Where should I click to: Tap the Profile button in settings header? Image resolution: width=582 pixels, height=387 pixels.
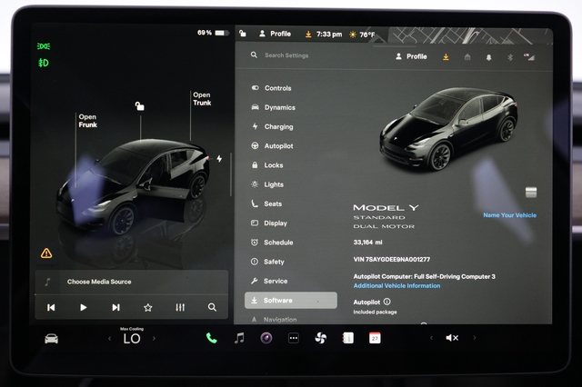pyautogui.click(x=411, y=56)
